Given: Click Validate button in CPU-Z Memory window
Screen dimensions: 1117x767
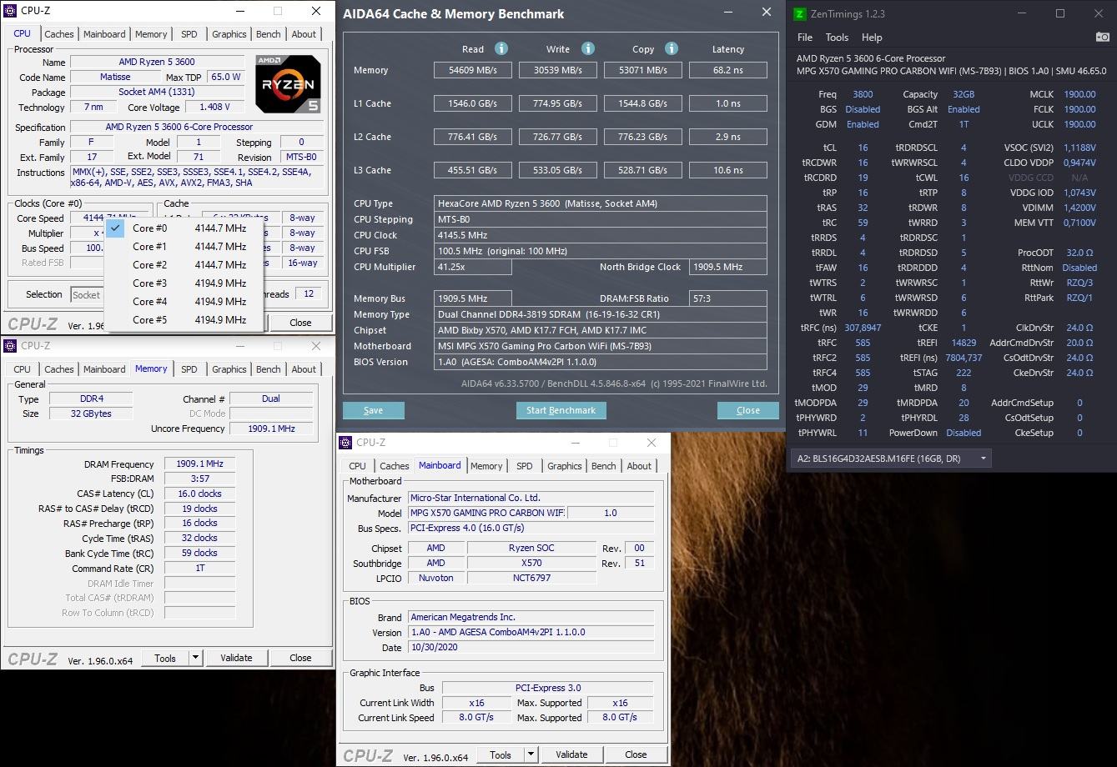Looking at the screenshot, I should coord(236,658).
